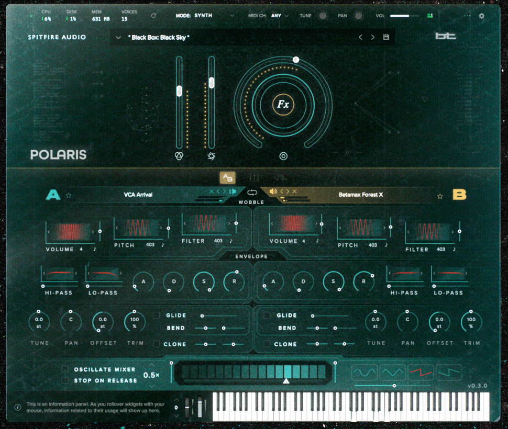Expand the preset browser chevron beside Black Box
Viewport: 508px width, 429px height.
click(x=118, y=38)
